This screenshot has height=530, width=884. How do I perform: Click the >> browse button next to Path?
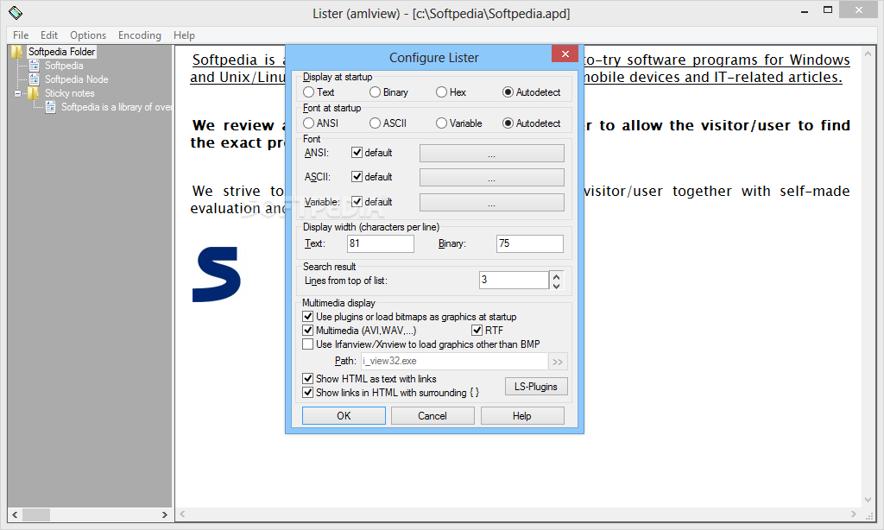pos(558,362)
